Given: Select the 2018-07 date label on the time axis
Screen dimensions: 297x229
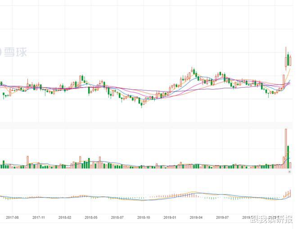Looking at the screenshot, I should point(117,217).
